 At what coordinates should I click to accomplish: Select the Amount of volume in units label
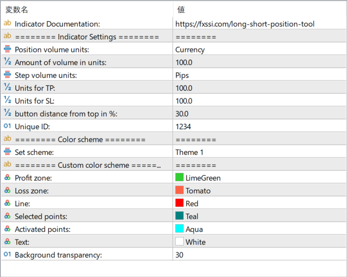tap(61, 63)
